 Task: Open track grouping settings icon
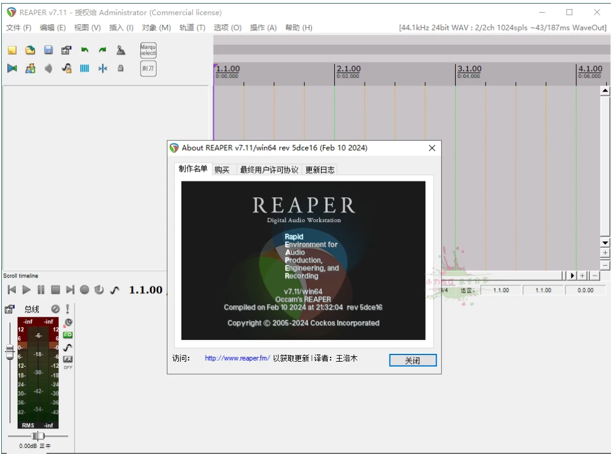pyautogui.click(x=30, y=69)
